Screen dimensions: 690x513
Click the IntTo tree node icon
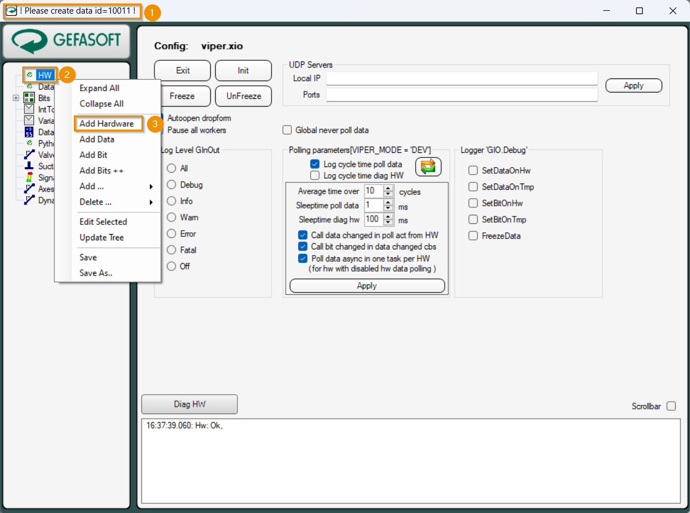pyautogui.click(x=29, y=109)
